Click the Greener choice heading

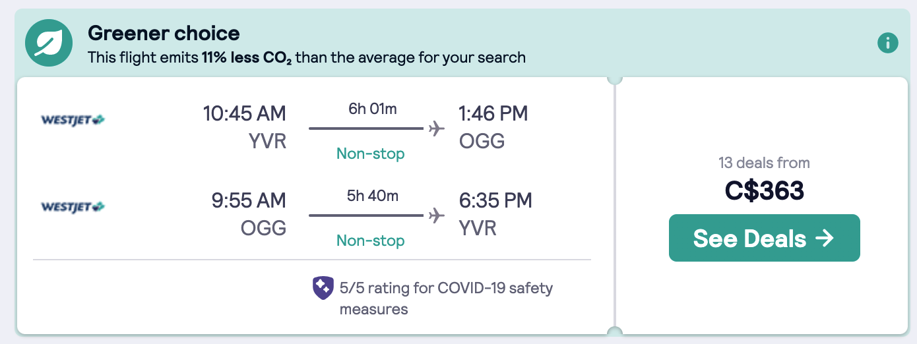click(164, 32)
